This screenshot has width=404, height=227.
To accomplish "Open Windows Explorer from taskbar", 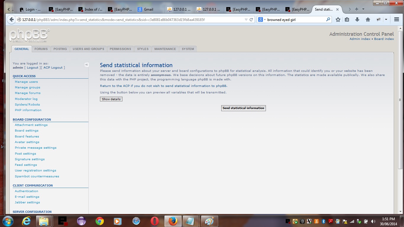I will [x=43, y=221].
